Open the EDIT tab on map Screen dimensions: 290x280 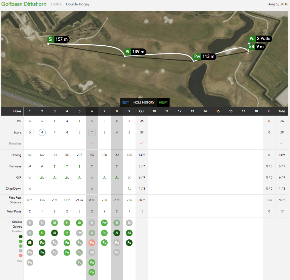click(x=125, y=103)
